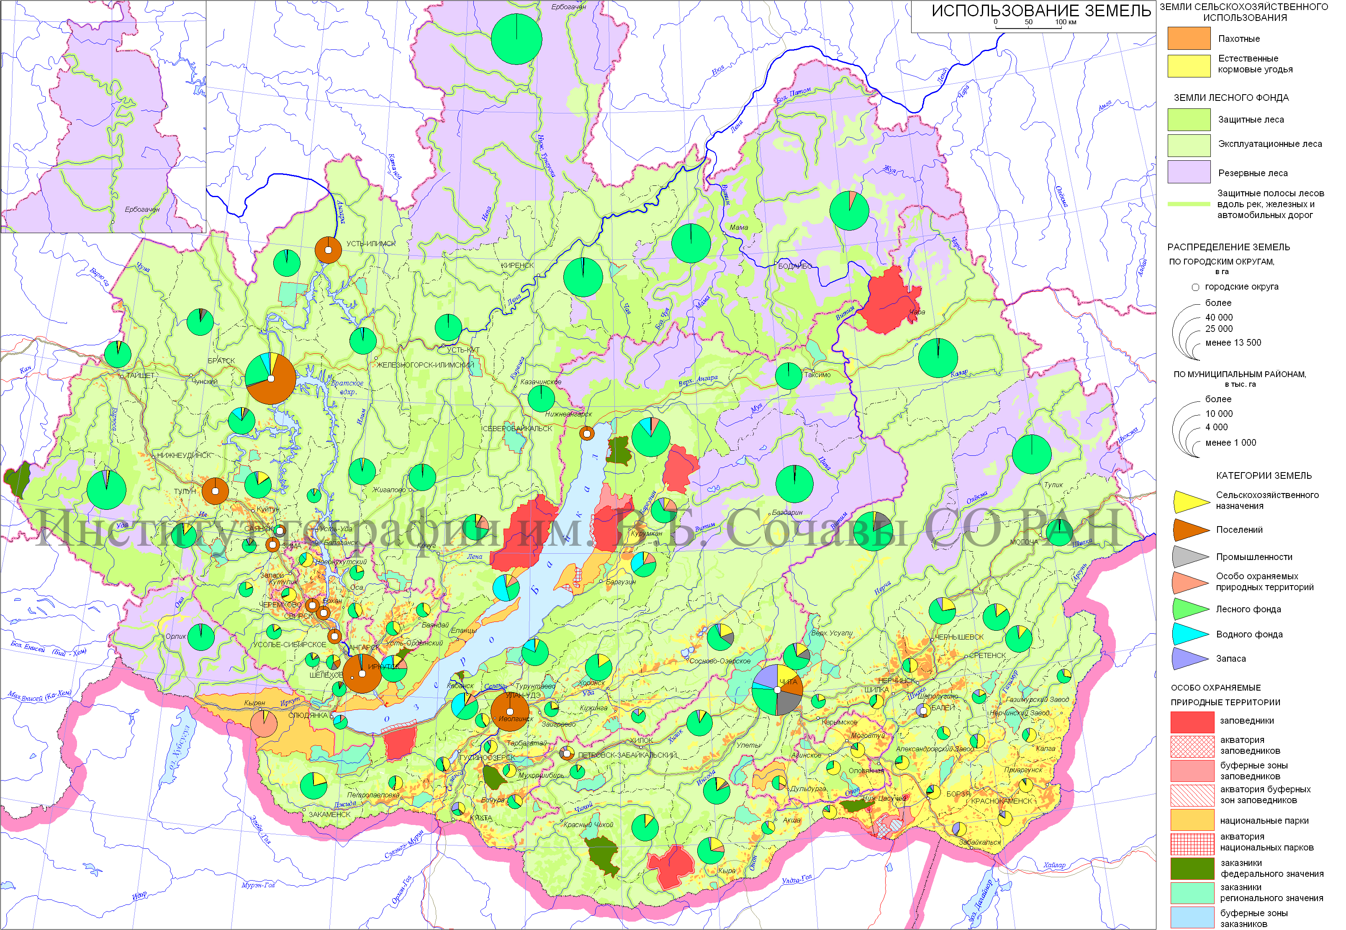
Task: Click the КРАСНОКАМЕНСК city label
Action: pyautogui.click(x=1001, y=801)
